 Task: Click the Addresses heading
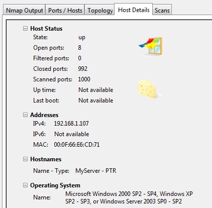click(x=44, y=115)
